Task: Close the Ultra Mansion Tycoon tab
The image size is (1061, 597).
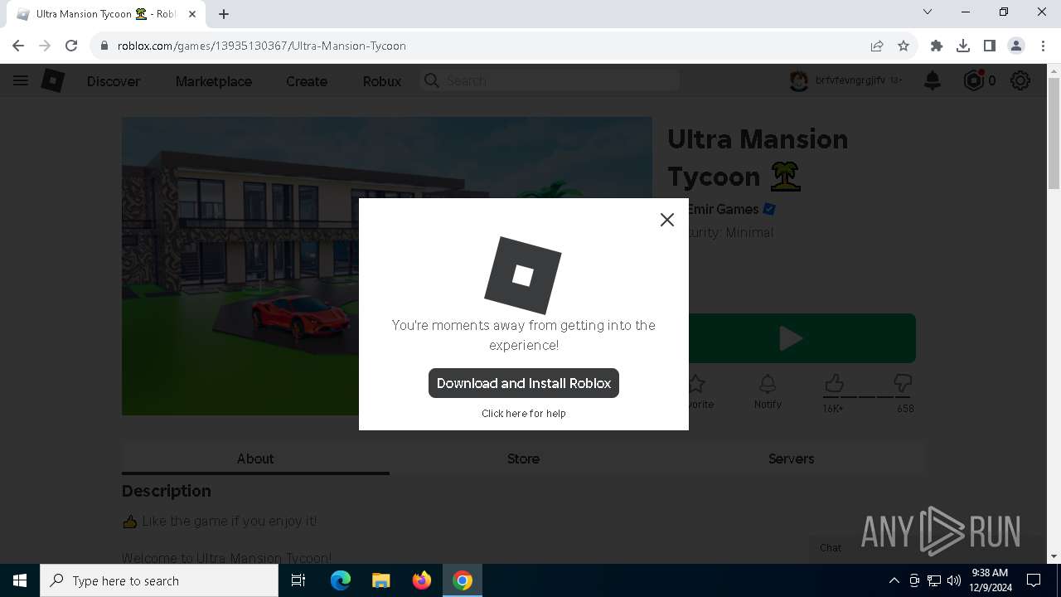Action: (192, 14)
